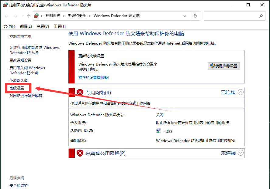This screenshot has height=189, width=270.
Task: Select 控制面板 breadcrumb in address bar
Action: 53,16
